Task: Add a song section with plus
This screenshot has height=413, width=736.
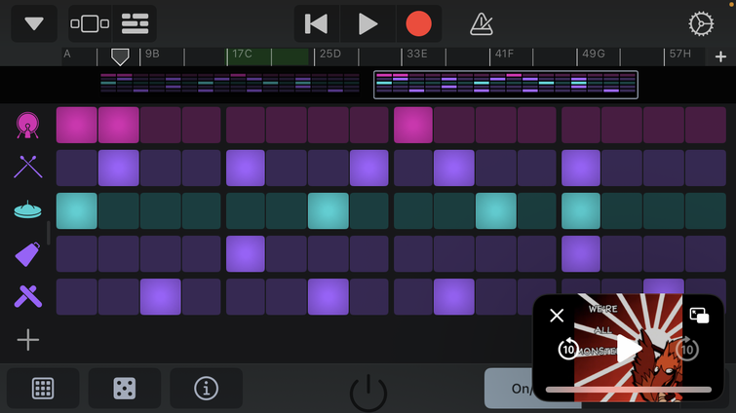Action: [720, 56]
